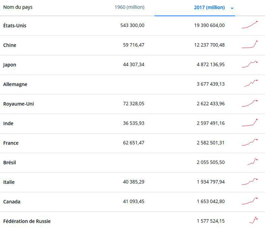Open the Brésil sparkline trend chart
Screen dimensions: 265x229
click(252, 162)
